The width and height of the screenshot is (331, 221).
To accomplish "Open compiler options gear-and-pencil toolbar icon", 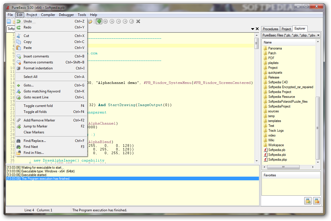I will (x=90, y=21).
